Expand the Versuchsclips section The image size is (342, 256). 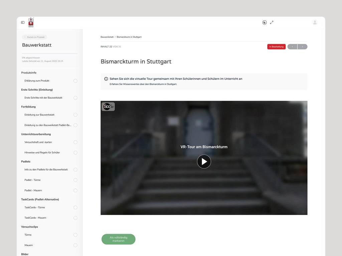pyautogui.click(x=29, y=226)
